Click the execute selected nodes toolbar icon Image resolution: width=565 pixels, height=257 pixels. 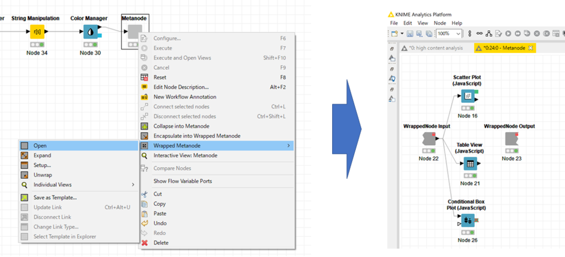pos(508,34)
